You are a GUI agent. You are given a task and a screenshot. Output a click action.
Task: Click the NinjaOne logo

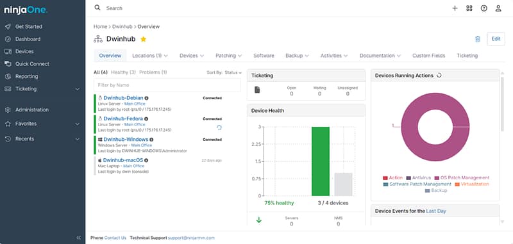point(26,10)
